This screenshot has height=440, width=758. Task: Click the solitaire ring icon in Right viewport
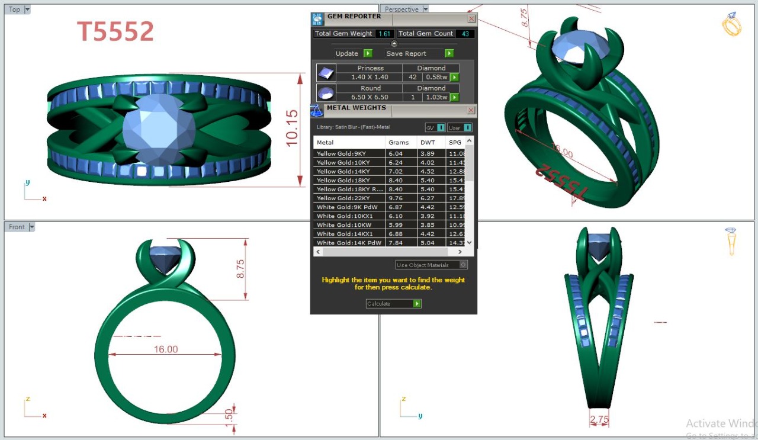coord(731,240)
